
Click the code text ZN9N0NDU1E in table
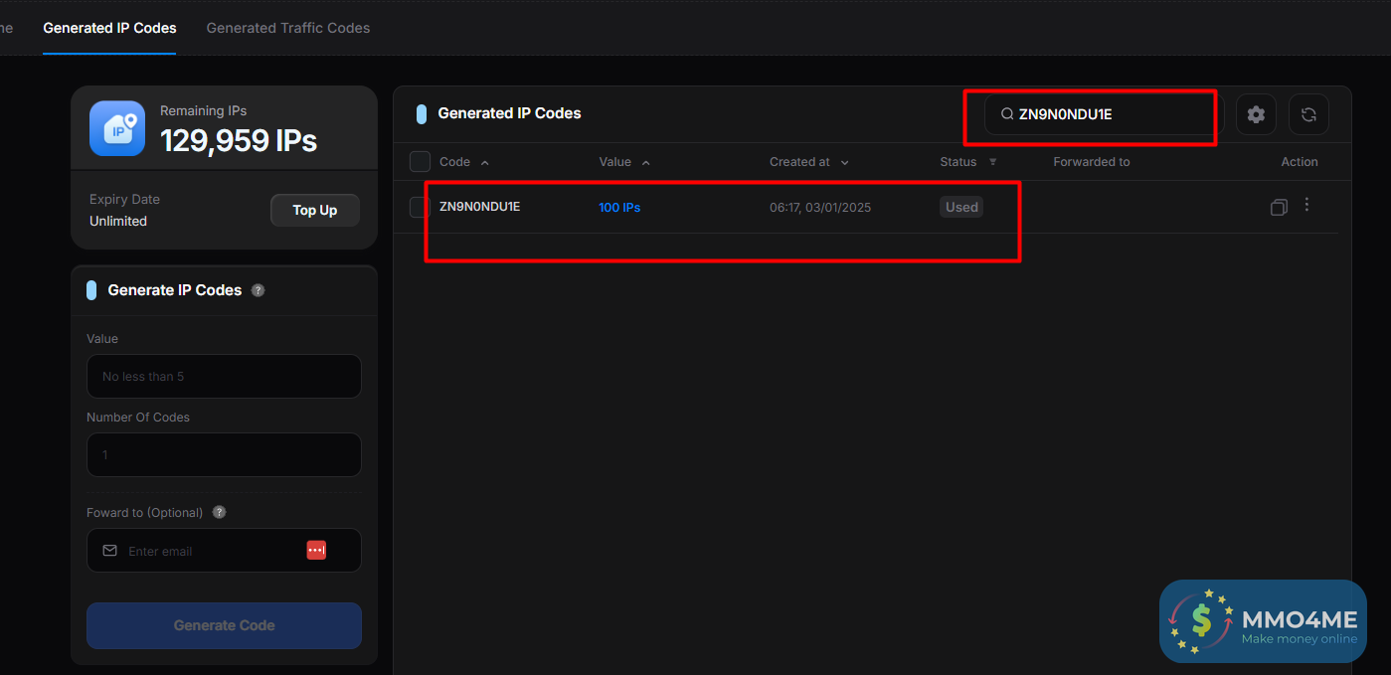(479, 207)
